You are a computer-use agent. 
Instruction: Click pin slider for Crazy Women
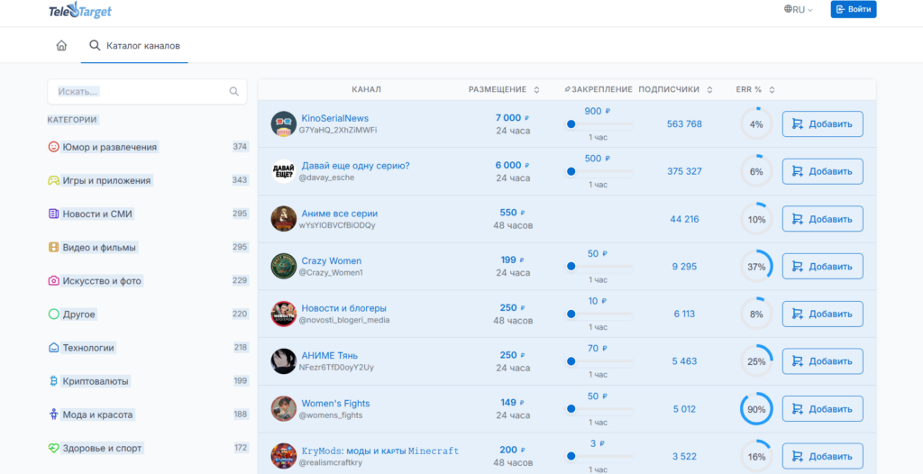coord(599,266)
